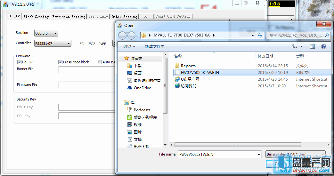The image size is (334, 176).
Task: Open OneDrive in the navigation pane
Action: tap(142, 88)
